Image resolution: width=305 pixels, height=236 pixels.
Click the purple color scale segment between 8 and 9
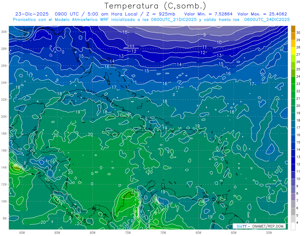click(293, 190)
